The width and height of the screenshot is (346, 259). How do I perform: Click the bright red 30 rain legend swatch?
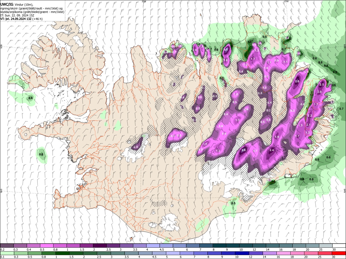(x=338, y=253)
